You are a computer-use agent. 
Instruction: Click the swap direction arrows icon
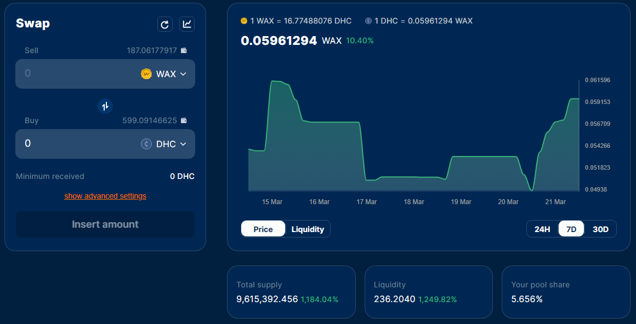tap(105, 106)
